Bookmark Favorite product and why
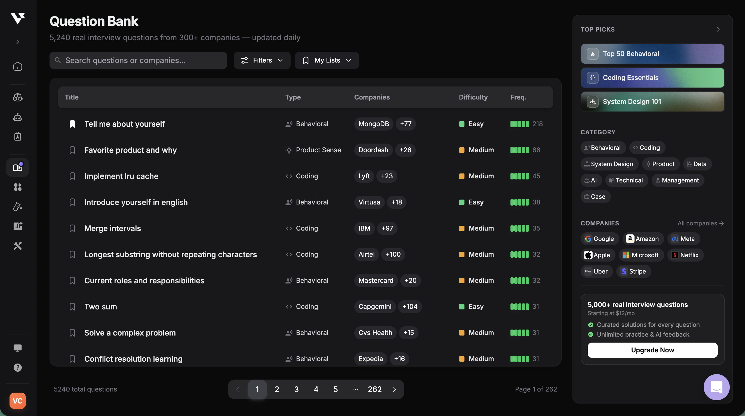The height and width of the screenshot is (416, 745). tap(72, 150)
